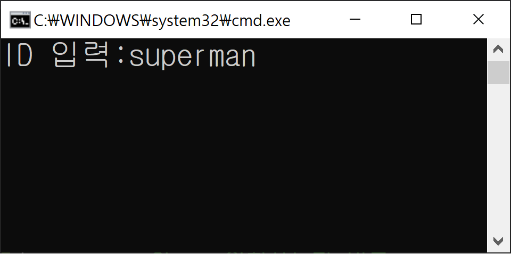Click the scrollbar track below the thumb

(x=498, y=157)
